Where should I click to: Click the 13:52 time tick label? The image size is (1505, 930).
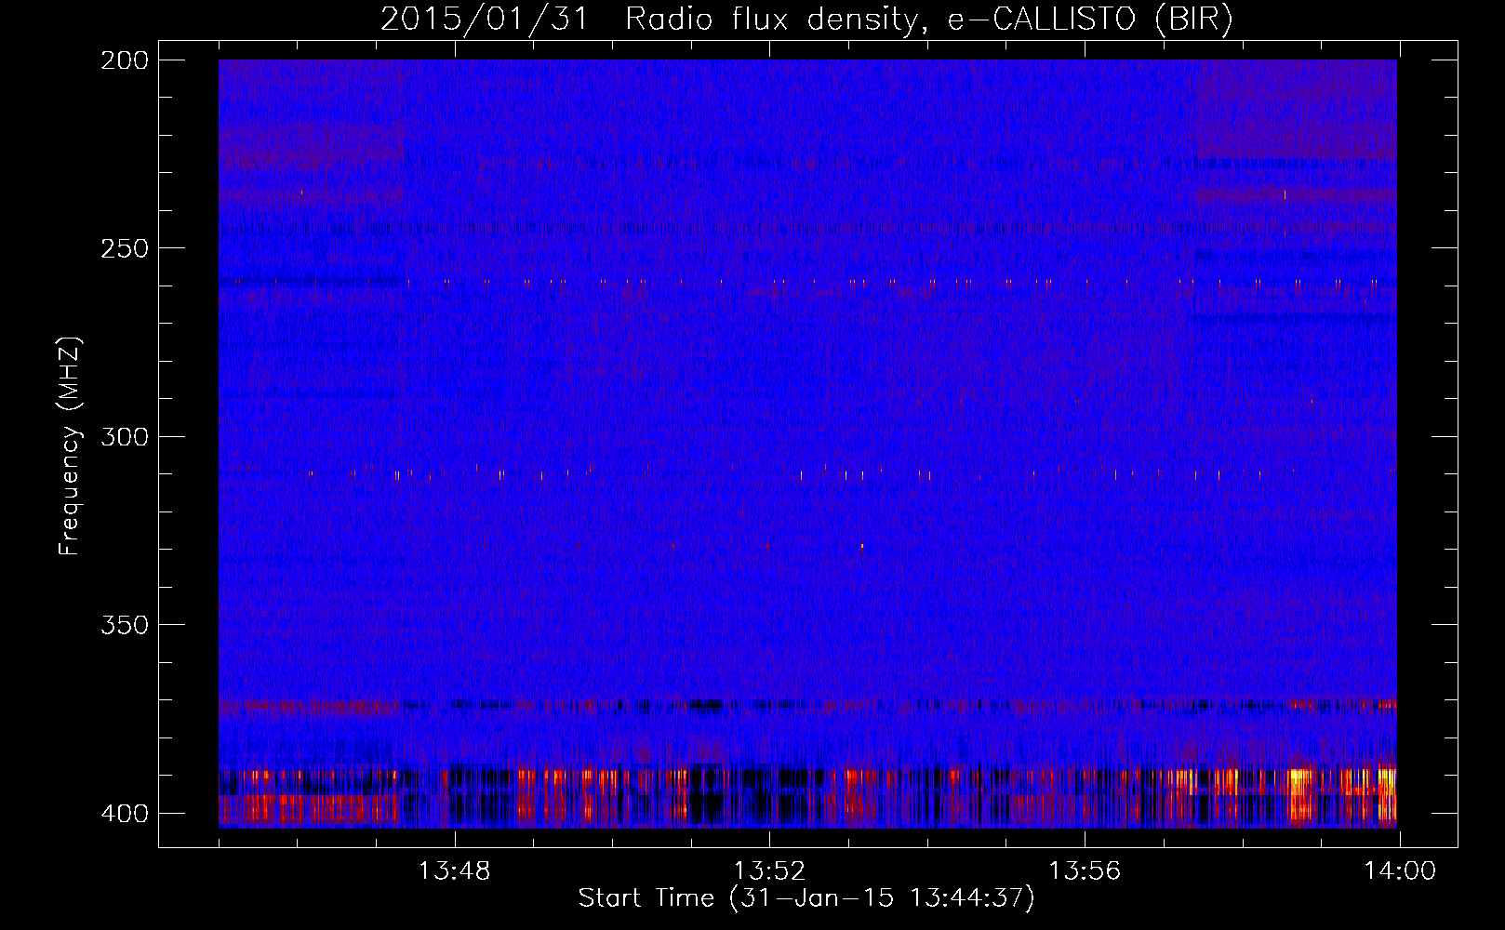[x=769, y=870]
